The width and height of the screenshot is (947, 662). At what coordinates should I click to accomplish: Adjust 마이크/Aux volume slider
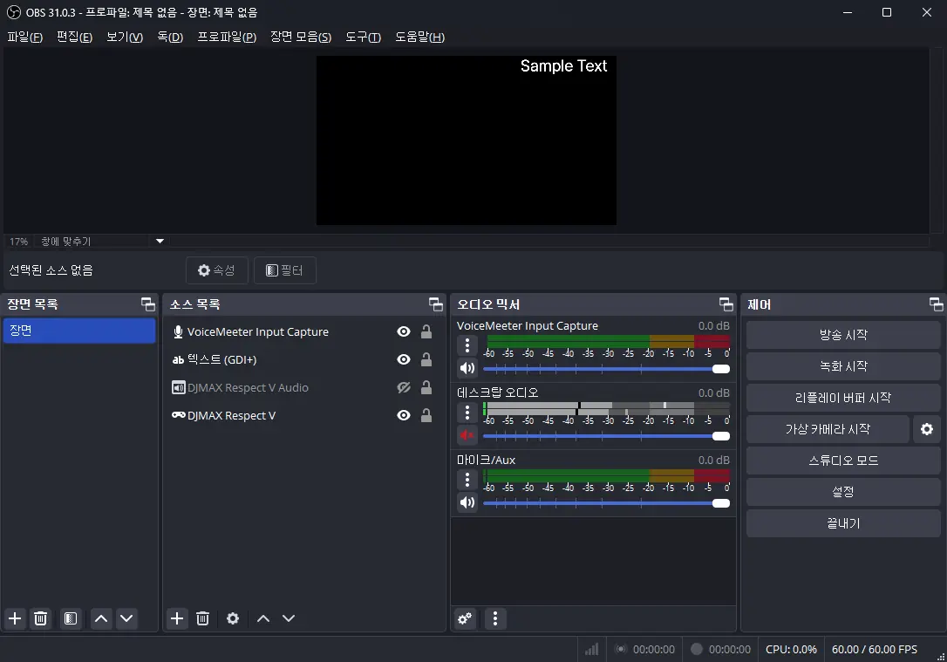pos(606,502)
